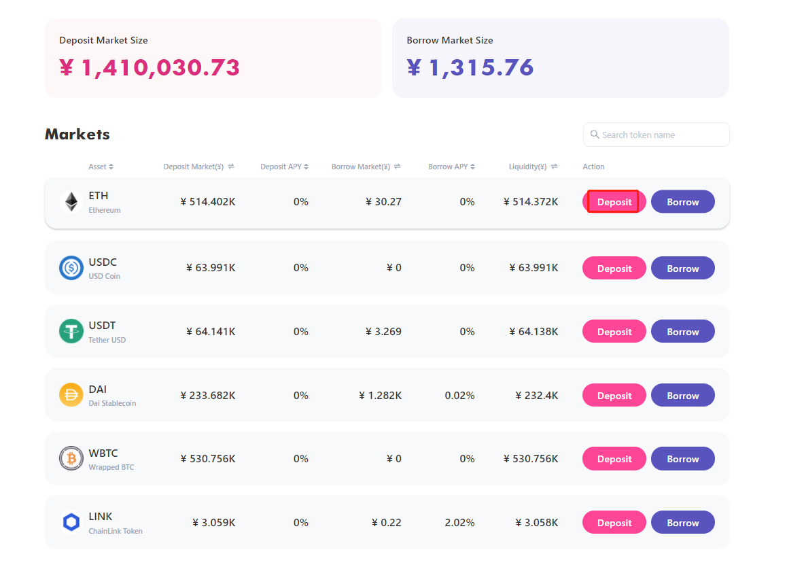Screen dimensions: 787x567
Task: Select the 2.02% LINK borrow APY
Action: [459, 522]
